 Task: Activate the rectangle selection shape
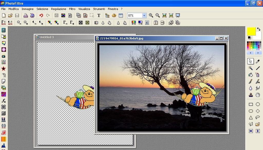tap(251, 104)
